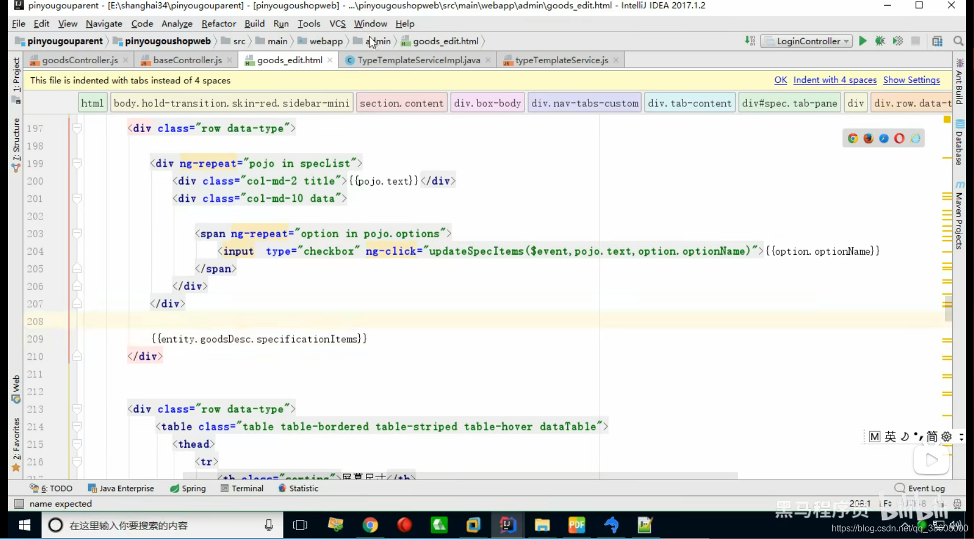The width and height of the screenshot is (974, 539).
Task: Open the Database side panel
Action: 959,143
